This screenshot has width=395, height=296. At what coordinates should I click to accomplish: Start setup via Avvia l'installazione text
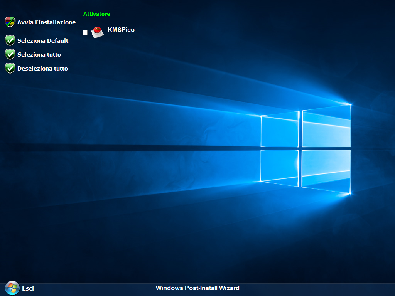point(47,22)
